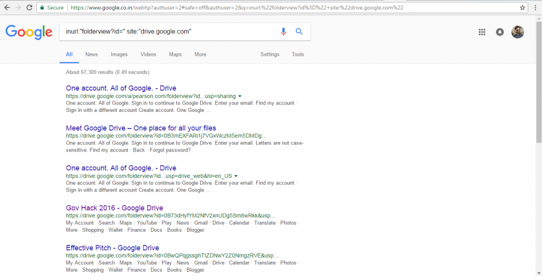
Task: Open the 'One account' result with usp=drive_web URL
Action: pyautogui.click(x=121, y=168)
